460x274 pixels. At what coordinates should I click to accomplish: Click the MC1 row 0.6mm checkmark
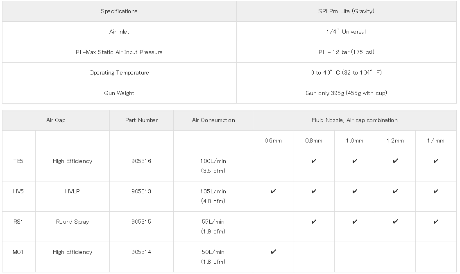pos(273,252)
